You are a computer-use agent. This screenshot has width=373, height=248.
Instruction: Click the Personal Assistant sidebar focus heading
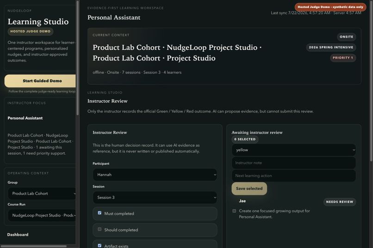25,118
